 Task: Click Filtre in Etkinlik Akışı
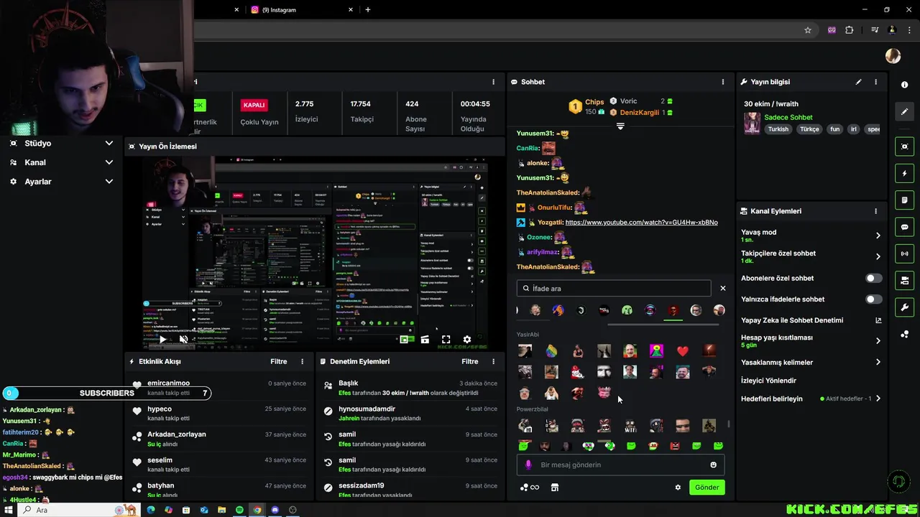click(279, 362)
